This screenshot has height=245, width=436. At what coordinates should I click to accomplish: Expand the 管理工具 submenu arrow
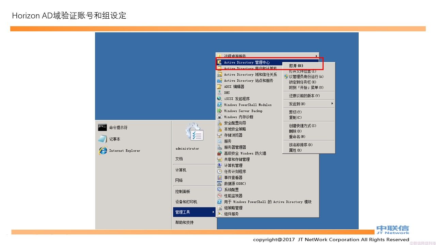tap(214, 212)
